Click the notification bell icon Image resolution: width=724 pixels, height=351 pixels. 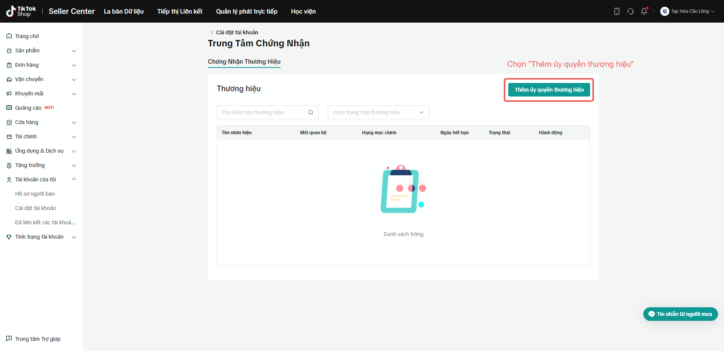point(644,11)
